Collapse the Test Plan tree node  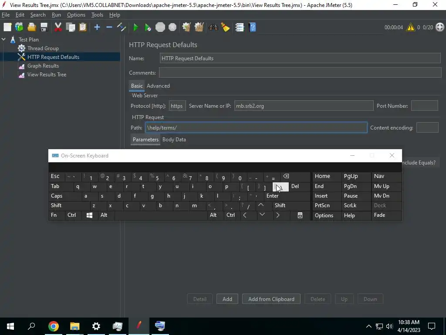pyautogui.click(x=3, y=40)
